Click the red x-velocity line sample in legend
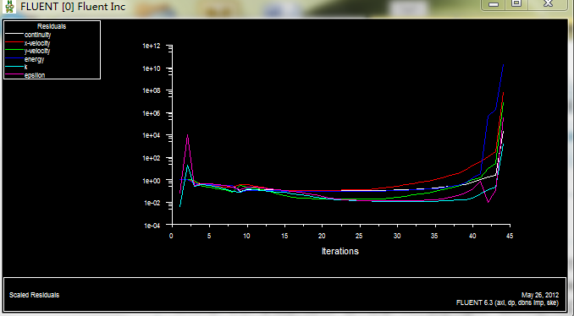The image size is (574, 316). (14, 42)
